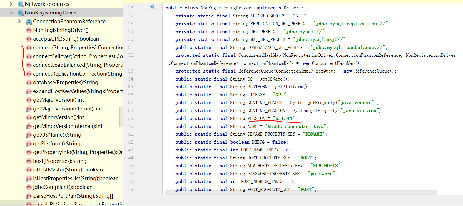Select isHostMaster(String):boolean method
Image resolution: width=463 pixels, height=206 pixels.
point(68,169)
